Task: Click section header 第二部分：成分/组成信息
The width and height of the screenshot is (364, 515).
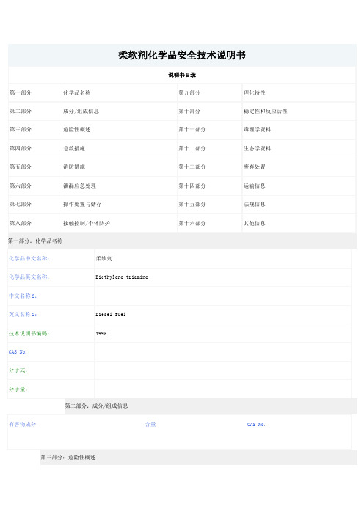Action: click(96, 406)
